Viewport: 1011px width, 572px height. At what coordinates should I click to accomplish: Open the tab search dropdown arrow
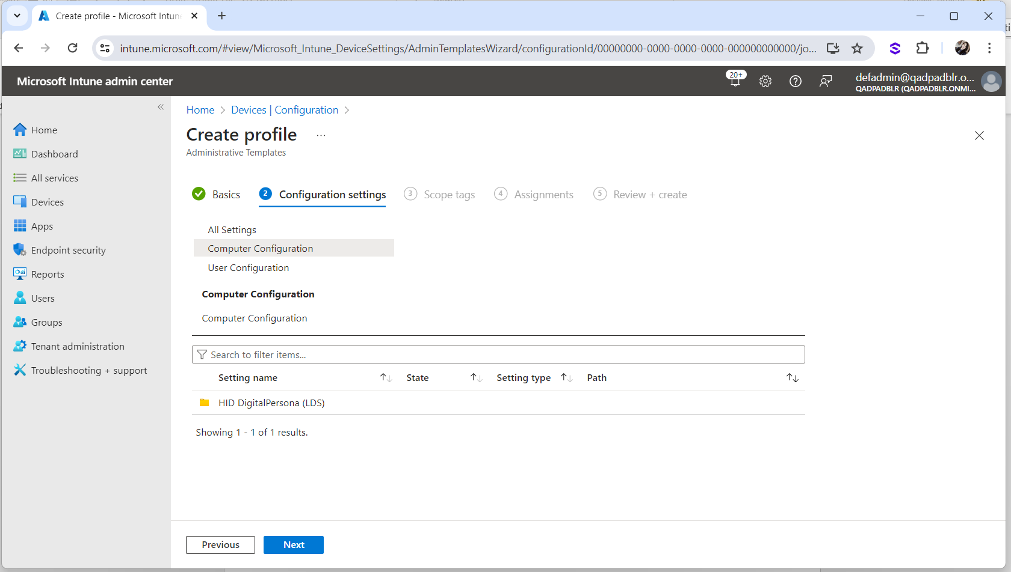[x=17, y=16]
